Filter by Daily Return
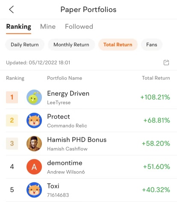Image resolution: width=177 pixels, height=203 pixels. coord(25,45)
